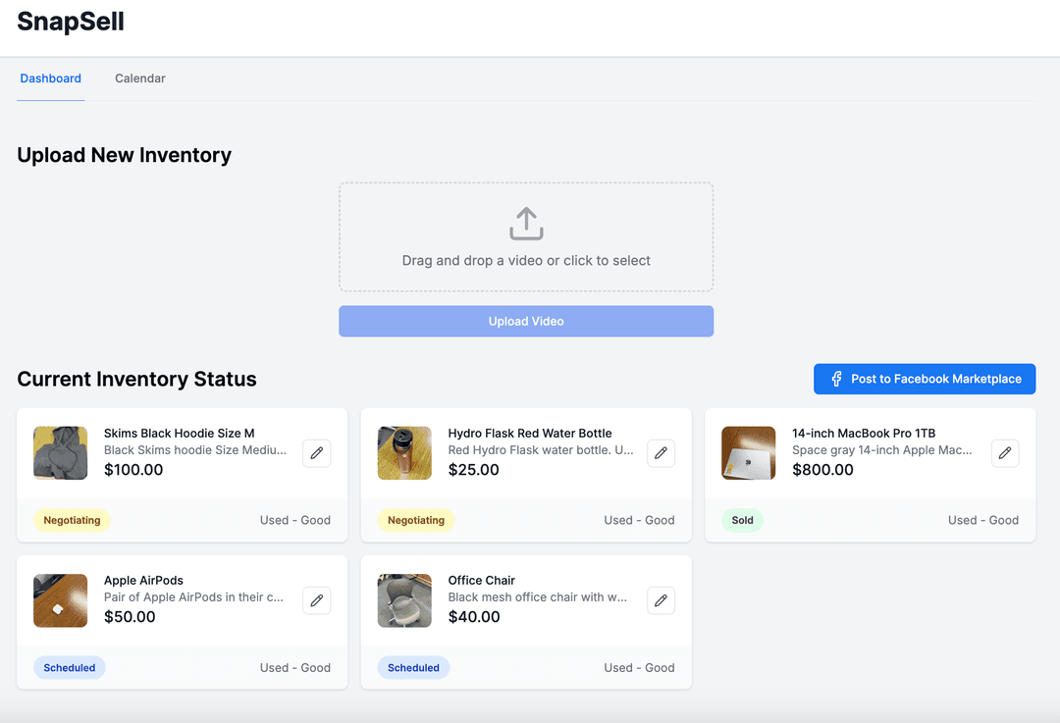Edit the Hydro Flask Red Water Bottle listing

pos(661,453)
